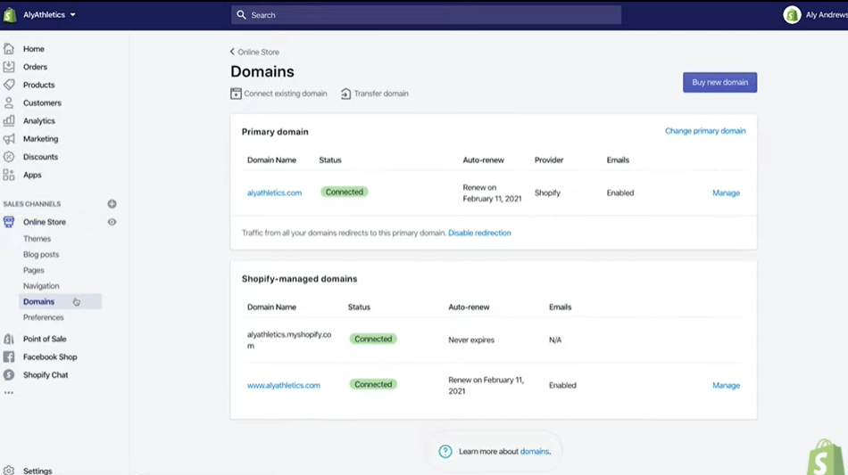
Task: Click the help question mark icon
Action: click(445, 451)
